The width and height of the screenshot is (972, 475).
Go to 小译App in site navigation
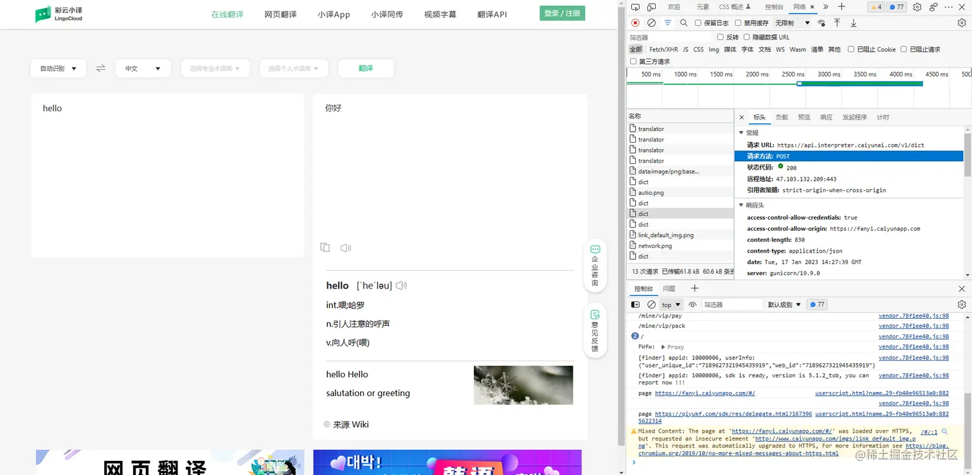pos(334,14)
